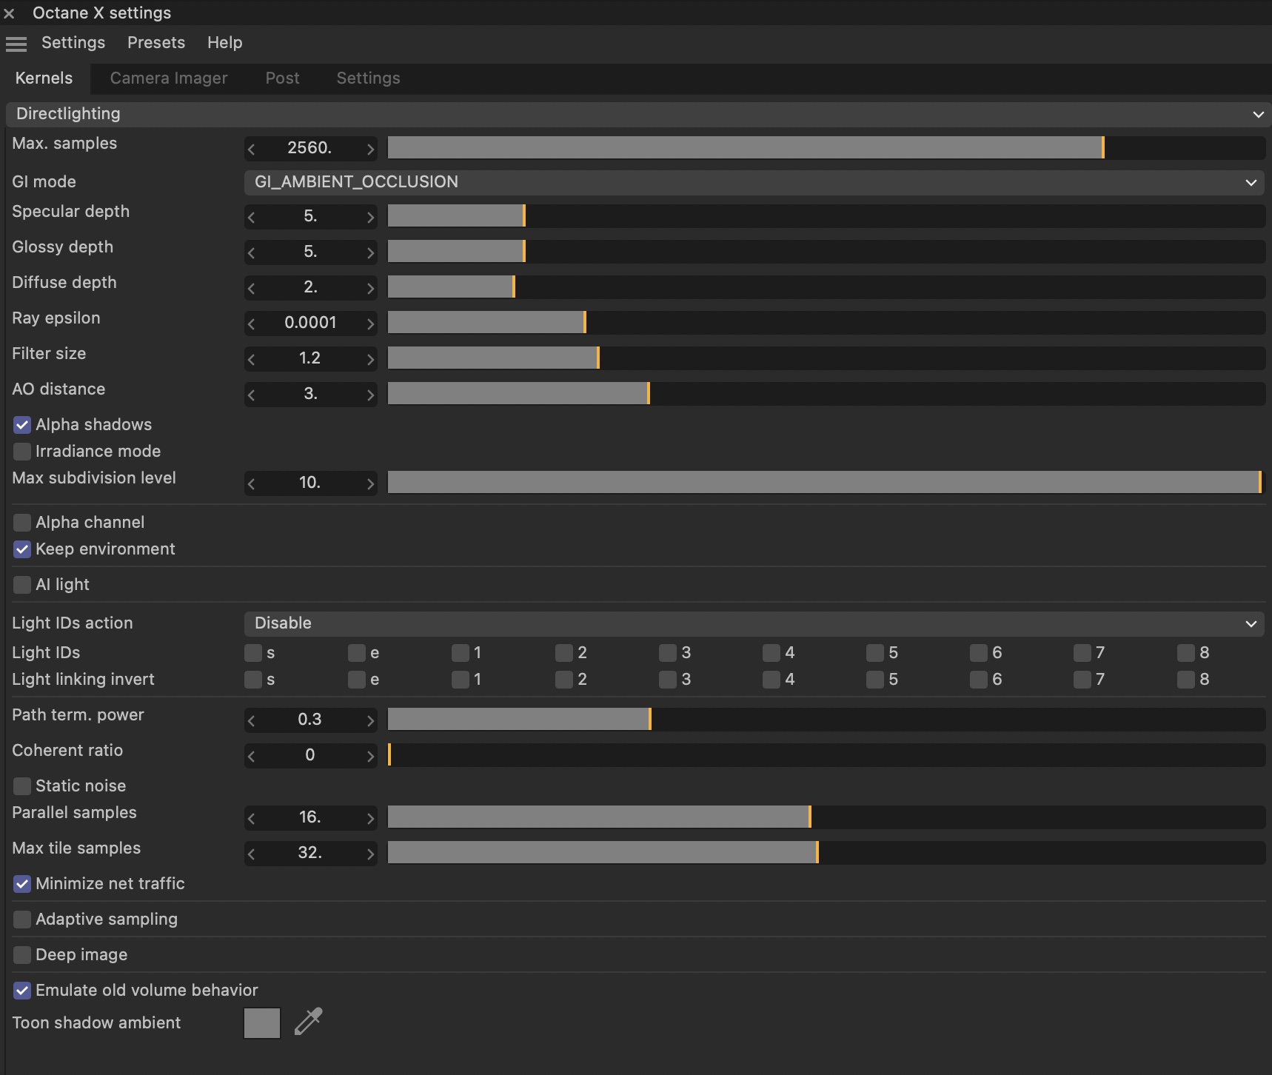Image resolution: width=1272 pixels, height=1075 pixels.
Task: Enable Irradiance mode checkbox
Action: (22, 452)
